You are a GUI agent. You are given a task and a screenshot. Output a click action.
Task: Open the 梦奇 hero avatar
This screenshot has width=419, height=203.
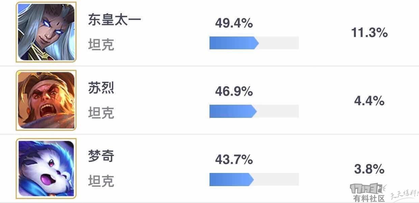[46, 169]
